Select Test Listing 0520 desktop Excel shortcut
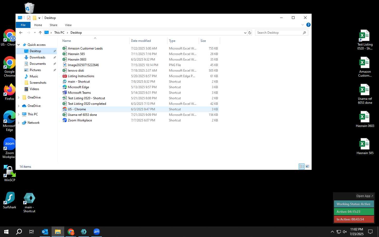Screen dimensions: 379x237 point(365,39)
